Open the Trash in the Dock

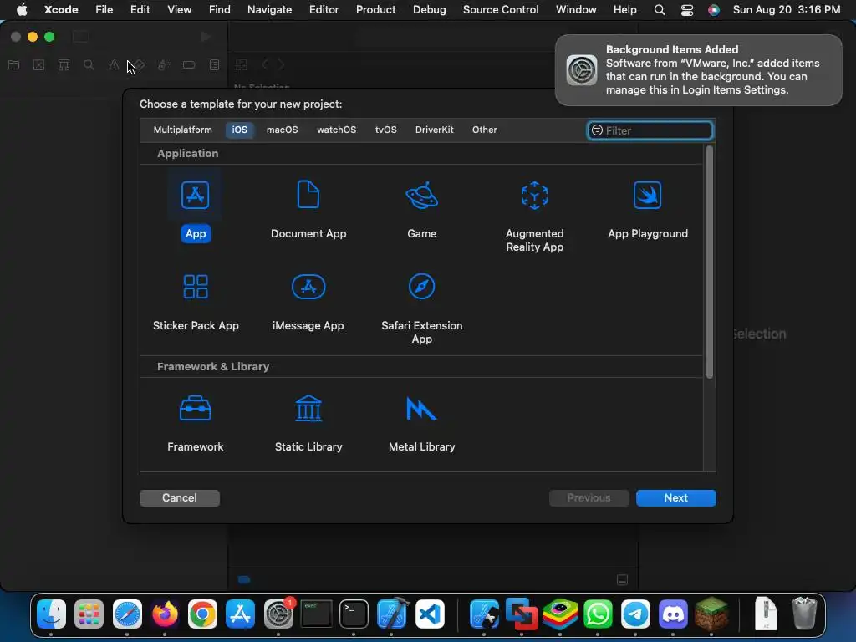[x=803, y=614]
